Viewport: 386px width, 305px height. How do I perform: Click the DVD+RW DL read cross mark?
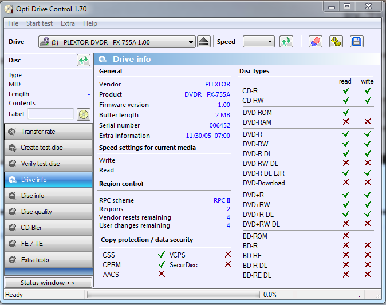pyautogui.click(x=346, y=223)
